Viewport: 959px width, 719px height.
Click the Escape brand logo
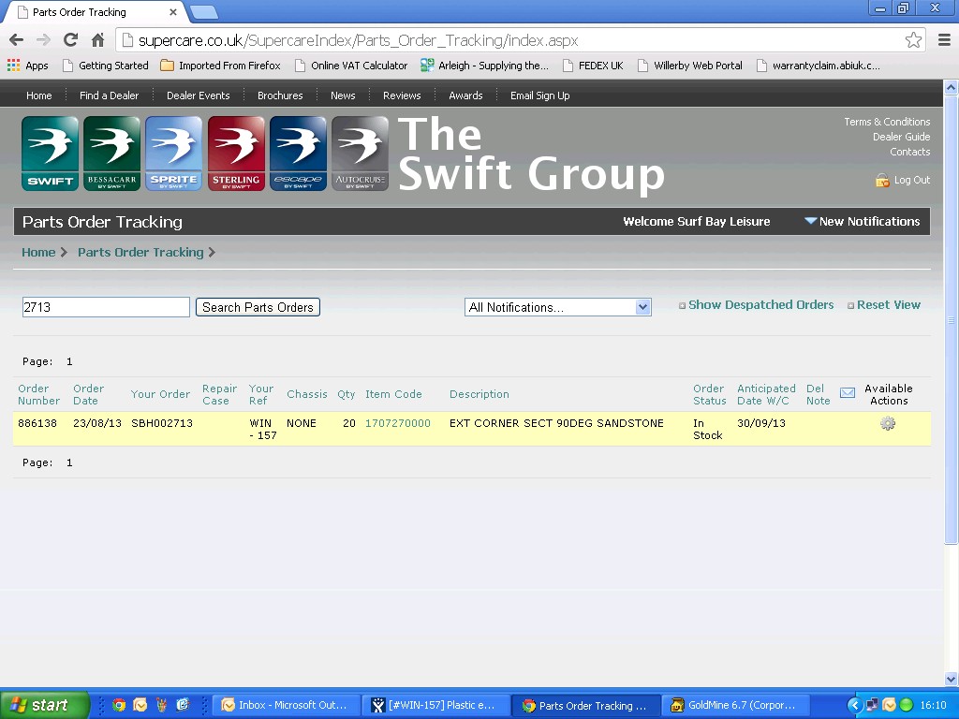pyautogui.click(x=298, y=154)
